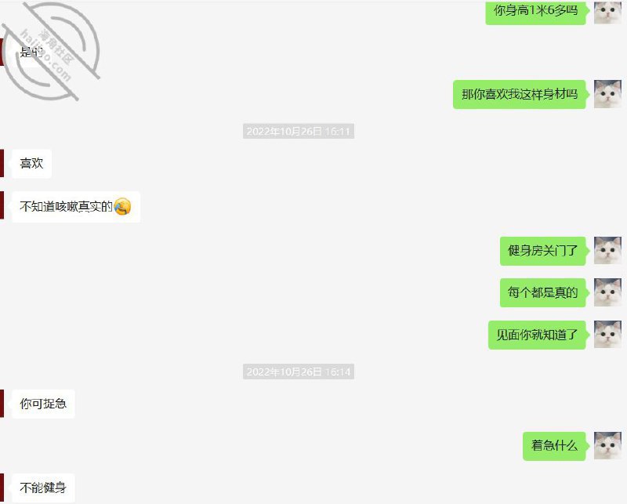The image size is (627, 504).
Task: Click the 不知道咳嗽真实的 message bubble
Action: (76, 206)
